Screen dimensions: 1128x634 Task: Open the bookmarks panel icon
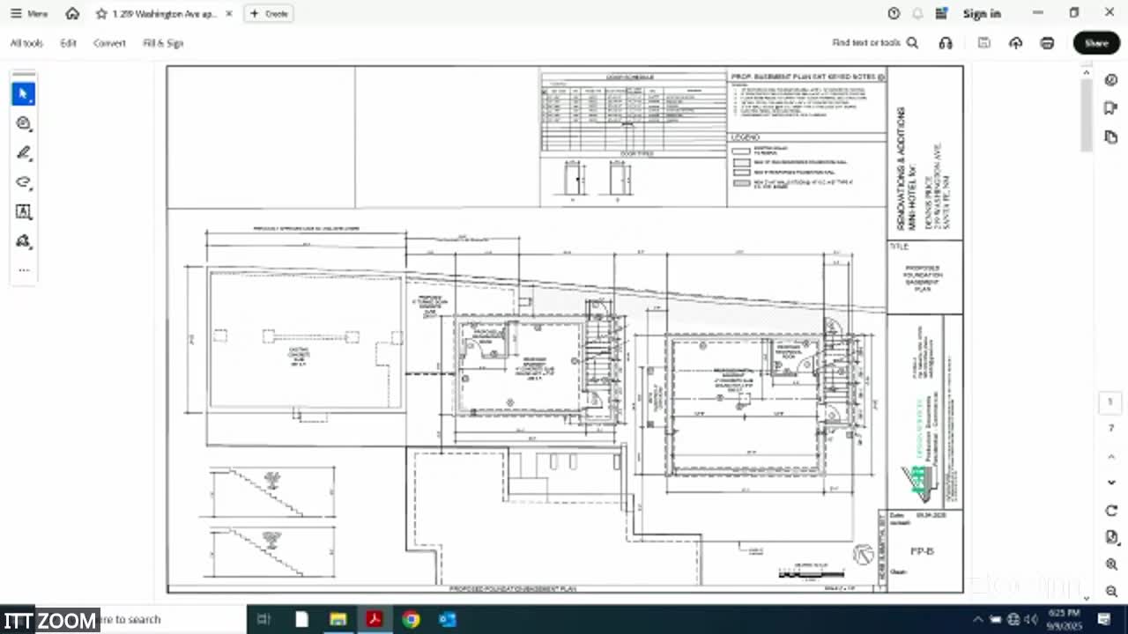click(x=1110, y=108)
